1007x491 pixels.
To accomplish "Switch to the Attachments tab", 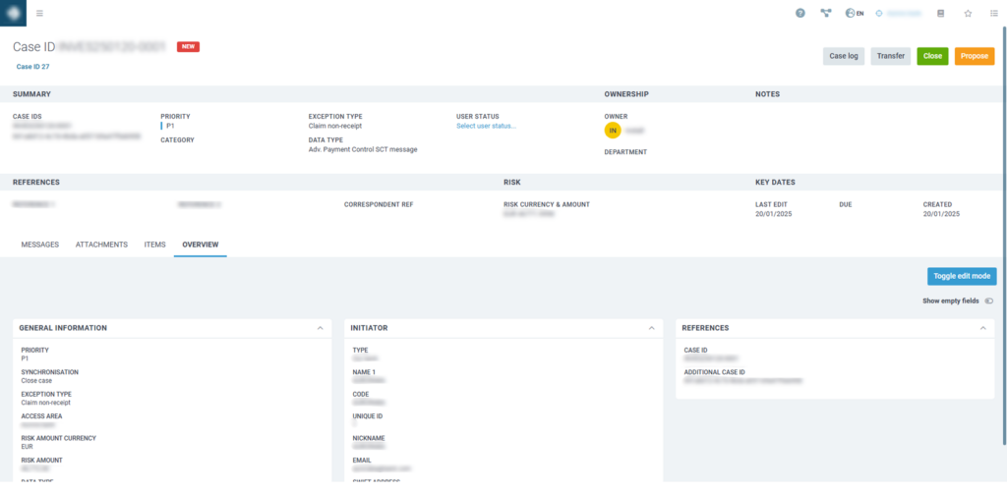I will [101, 245].
